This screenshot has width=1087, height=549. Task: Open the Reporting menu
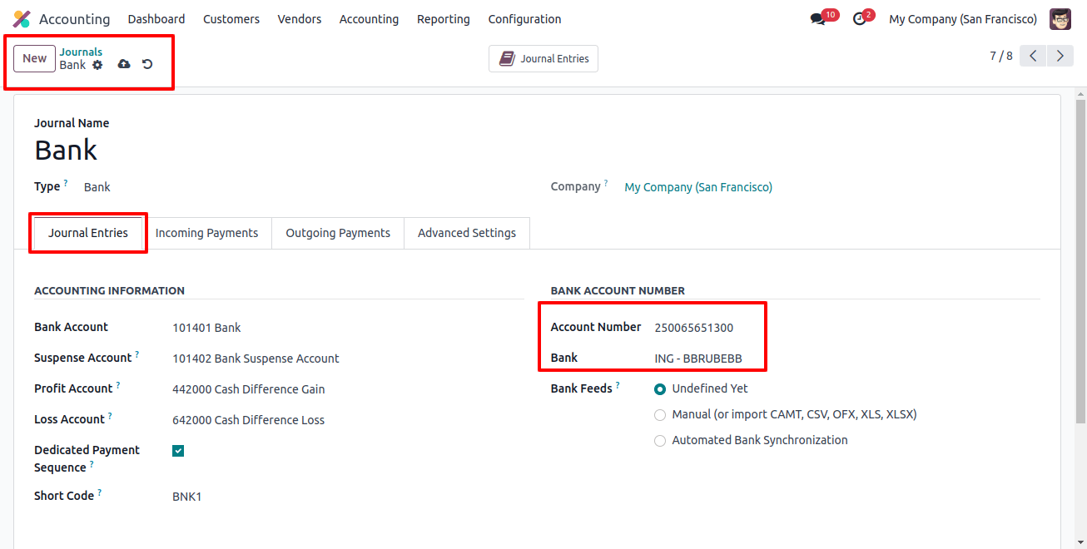pyautogui.click(x=444, y=19)
